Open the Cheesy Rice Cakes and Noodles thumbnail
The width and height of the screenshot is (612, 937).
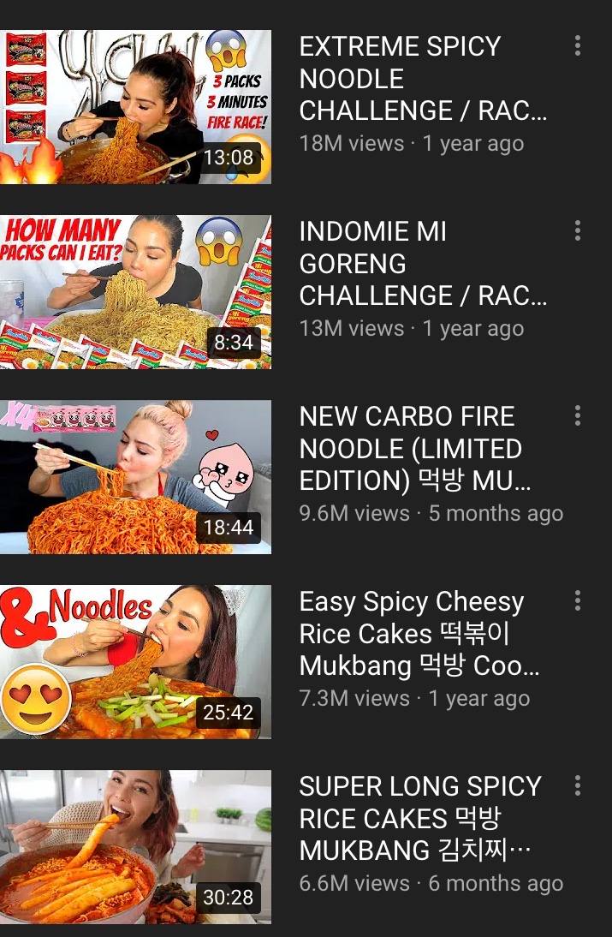pyautogui.click(x=135, y=662)
